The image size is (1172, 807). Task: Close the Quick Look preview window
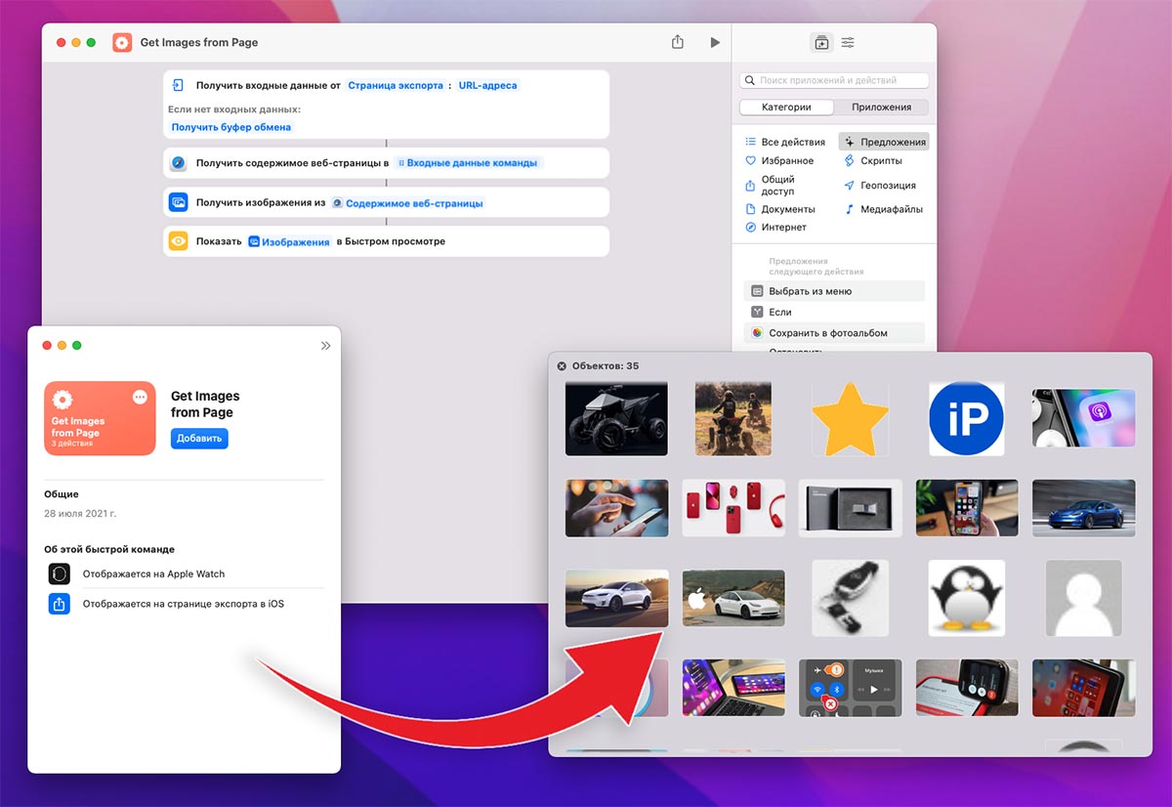coord(562,366)
